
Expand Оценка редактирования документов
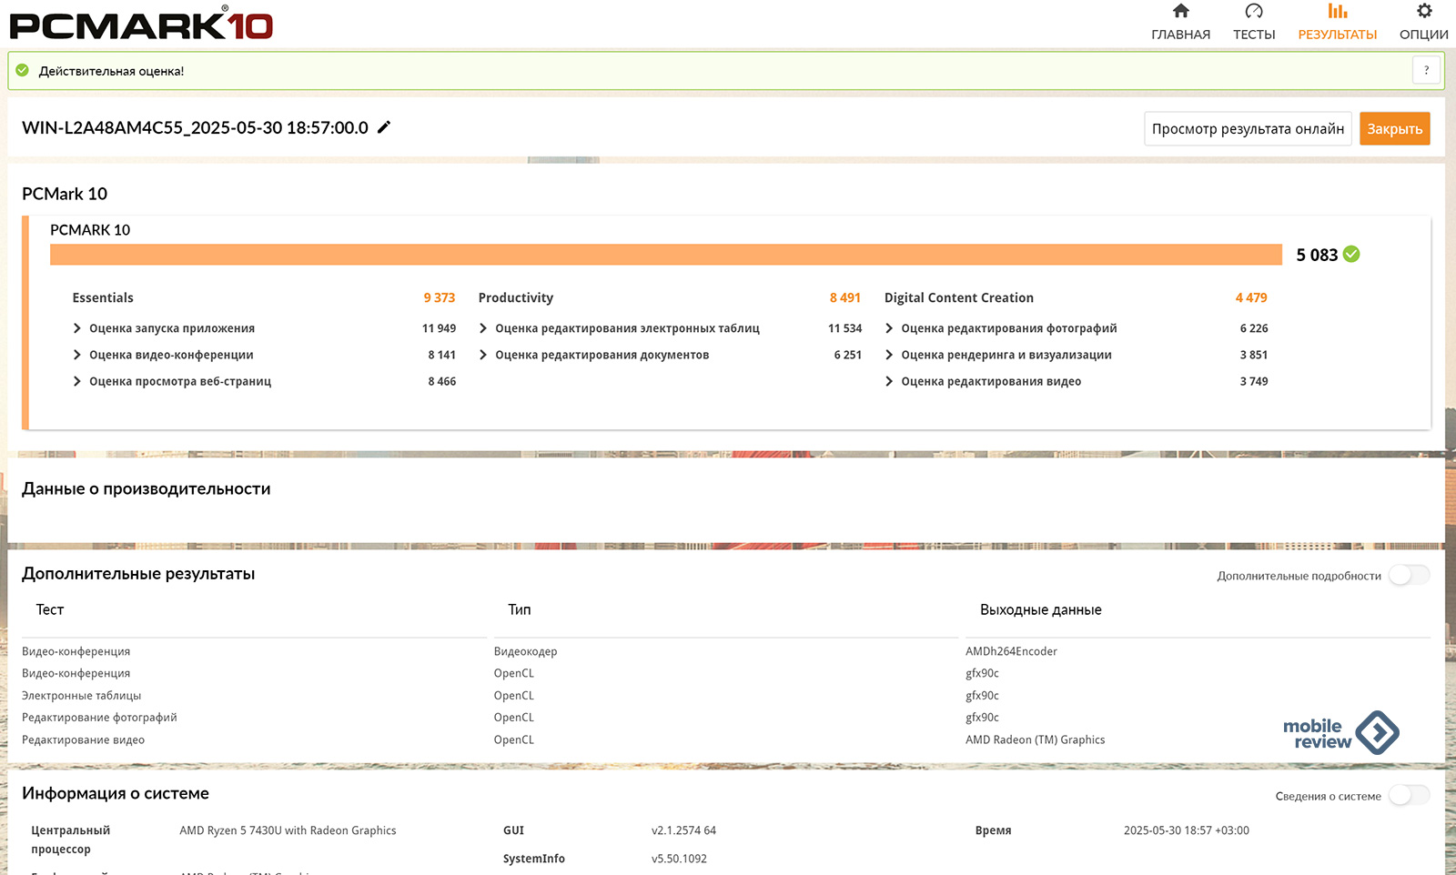pos(483,355)
